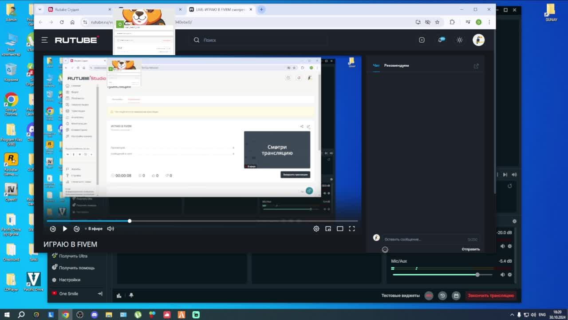Pop out the chat window
Screen dimensions: 568x320
476,66
